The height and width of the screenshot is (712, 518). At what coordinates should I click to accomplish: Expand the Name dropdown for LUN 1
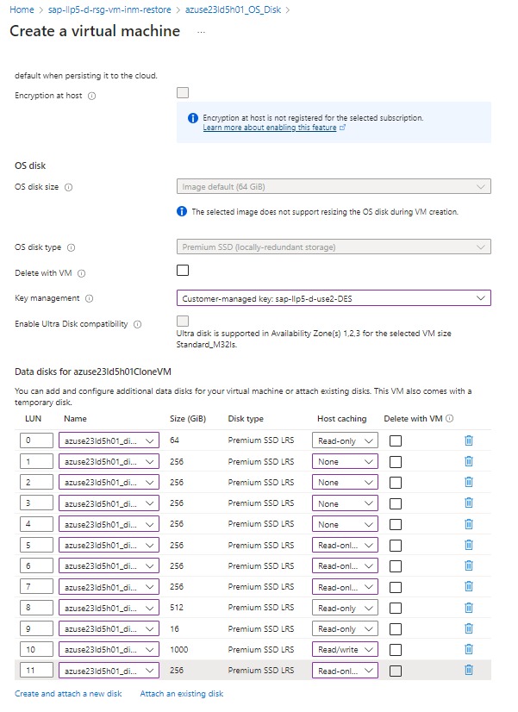109,461
